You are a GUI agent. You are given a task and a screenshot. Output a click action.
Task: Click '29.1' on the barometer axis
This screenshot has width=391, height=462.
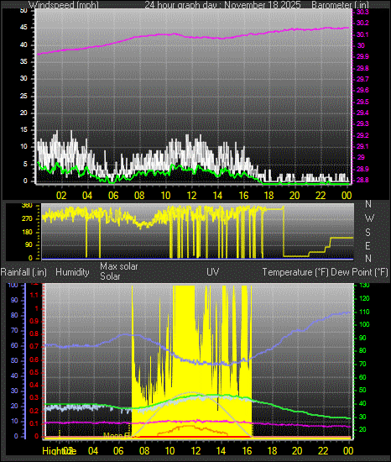coord(362,146)
